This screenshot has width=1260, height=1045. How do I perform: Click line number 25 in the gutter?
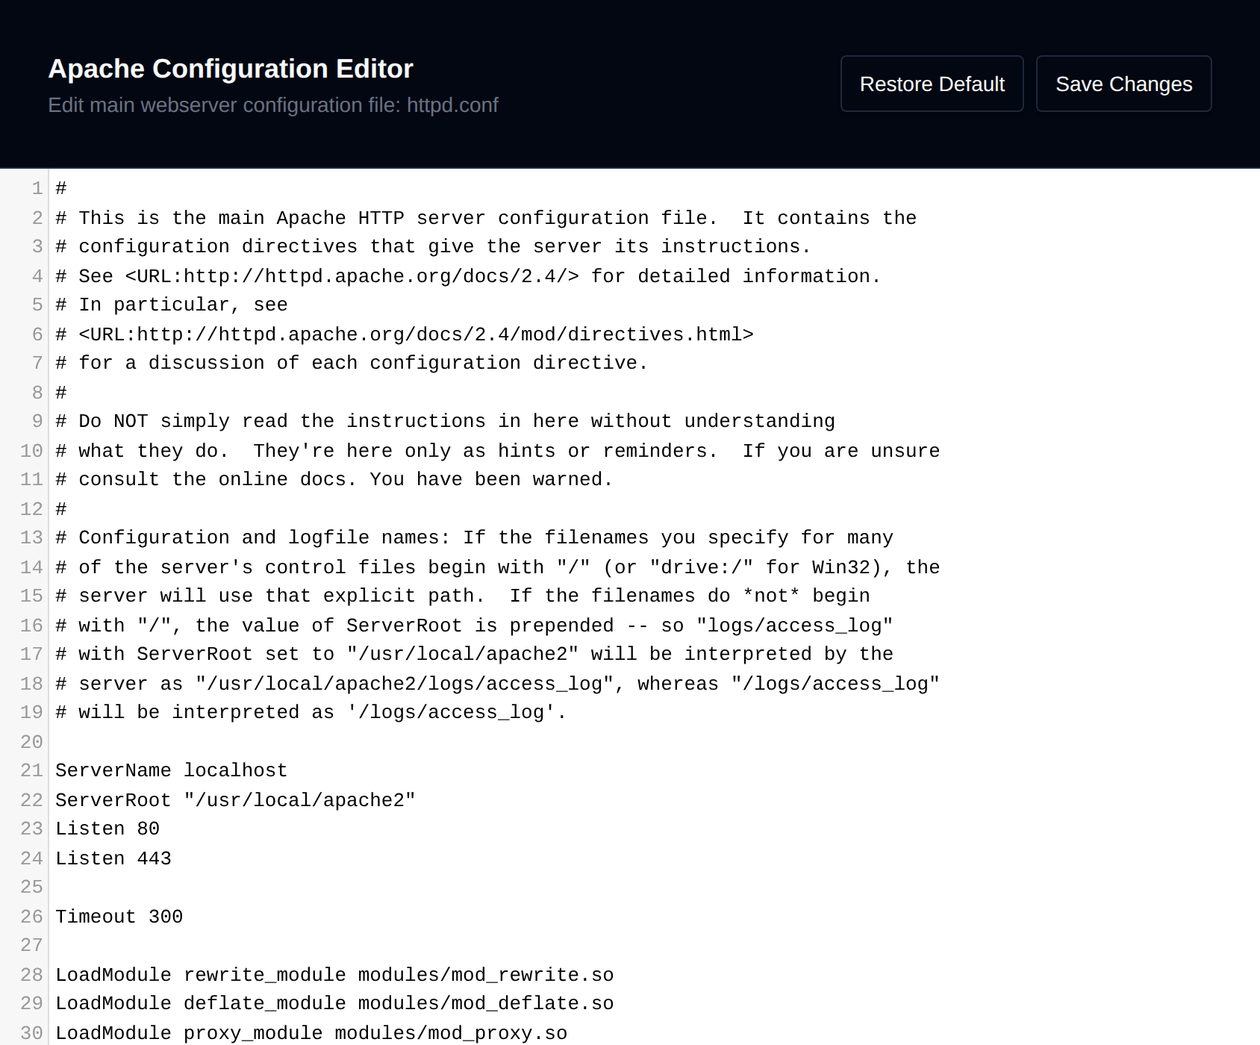[31, 887]
